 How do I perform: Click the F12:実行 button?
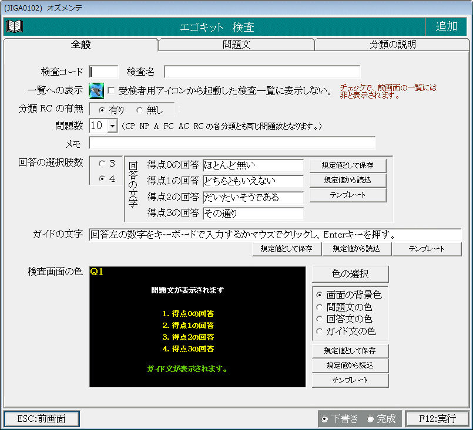coord(437,419)
